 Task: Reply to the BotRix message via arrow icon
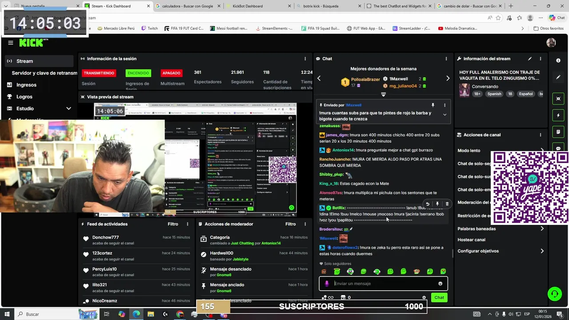[x=428, y=204]
